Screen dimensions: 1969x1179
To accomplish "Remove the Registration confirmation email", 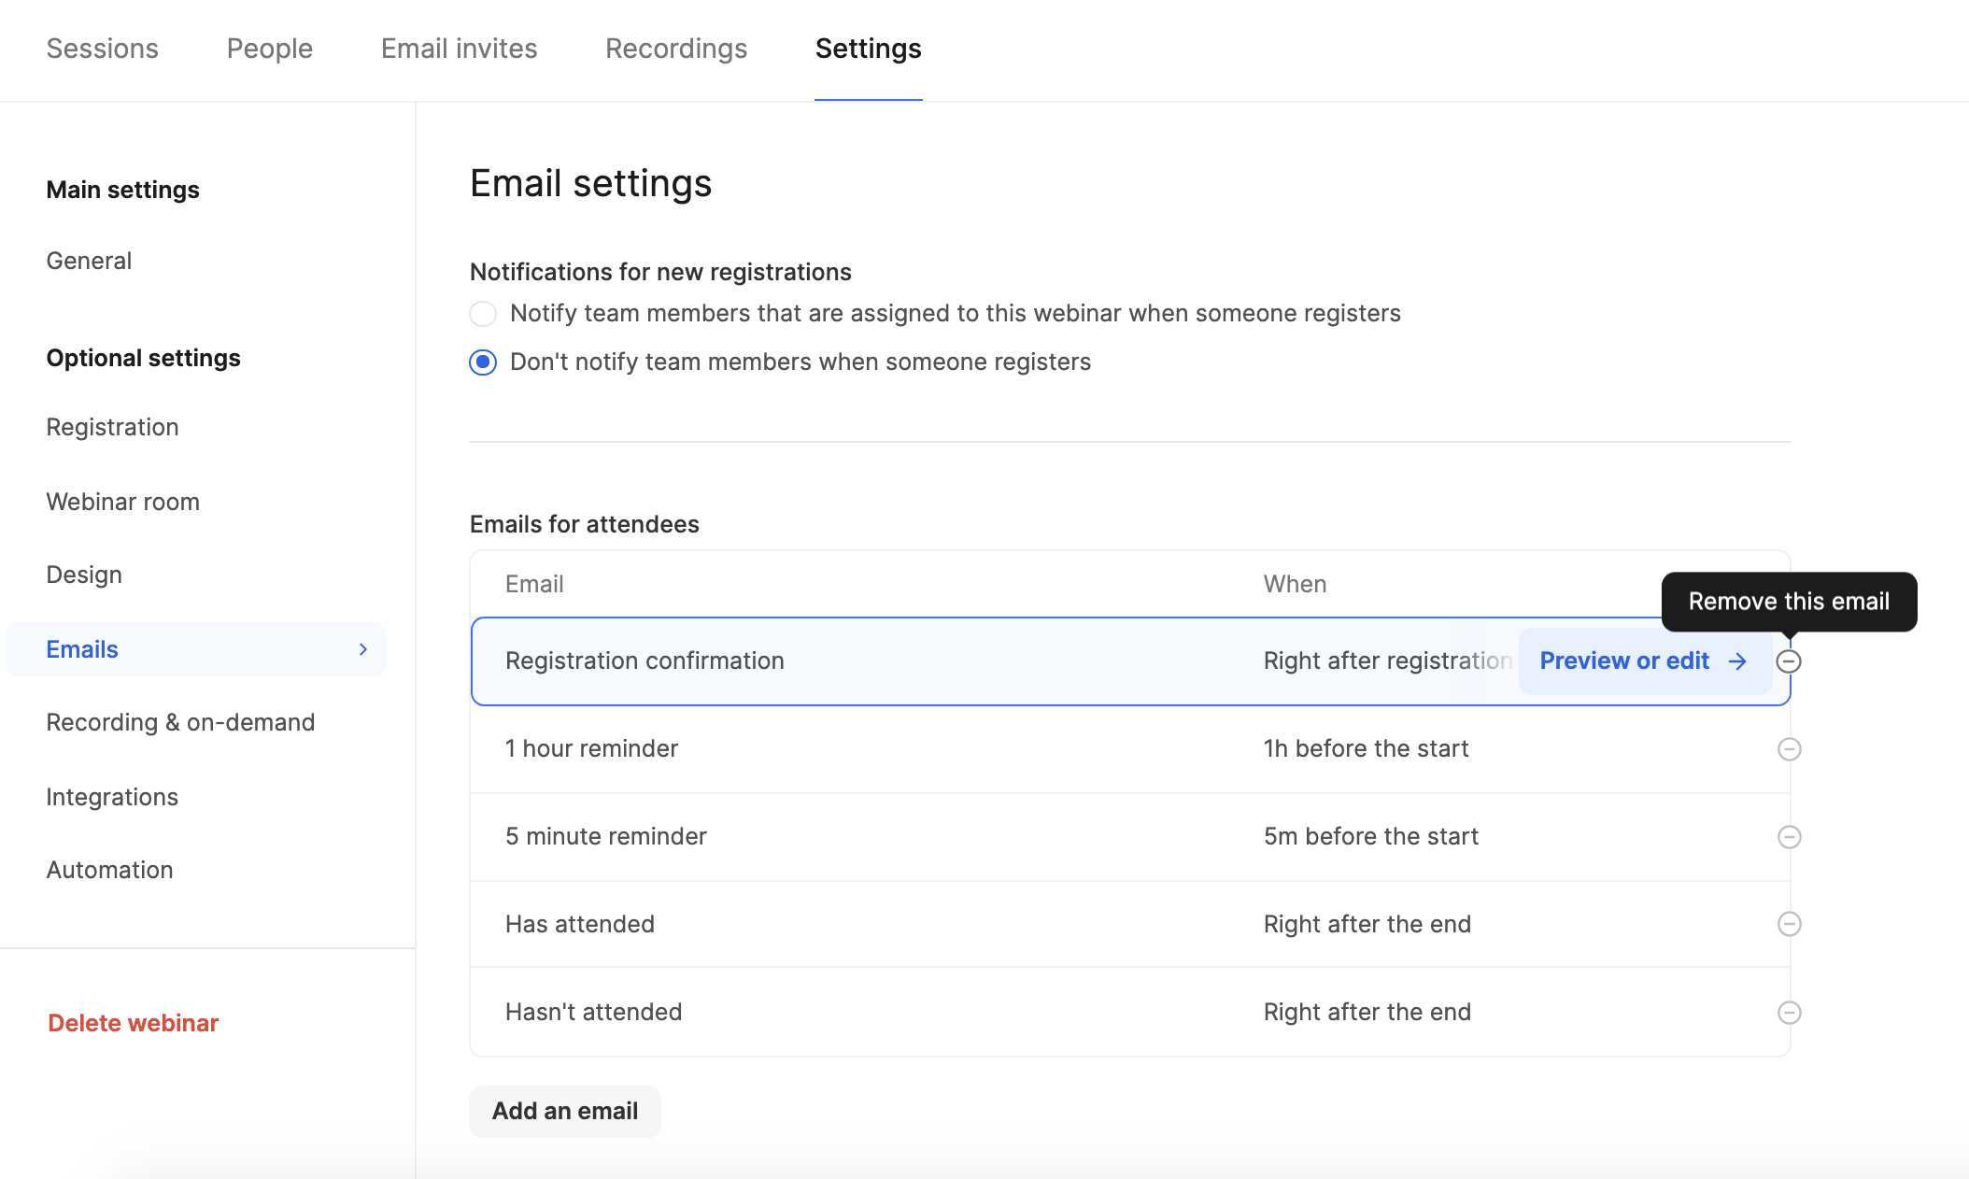I will click(1789, 661).
